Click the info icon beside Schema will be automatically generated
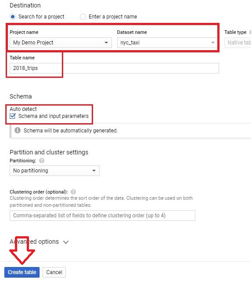The image size is (252, 282). click(18, 130)
